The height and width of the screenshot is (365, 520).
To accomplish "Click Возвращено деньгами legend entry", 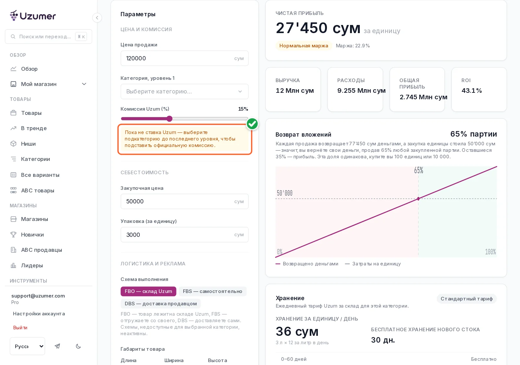I will click(x=307, y=264).
